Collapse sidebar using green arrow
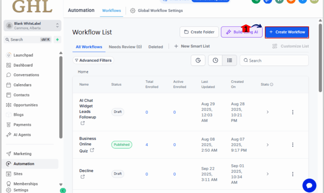The height and width of the screenshot is (193, 324). (63, 190)
